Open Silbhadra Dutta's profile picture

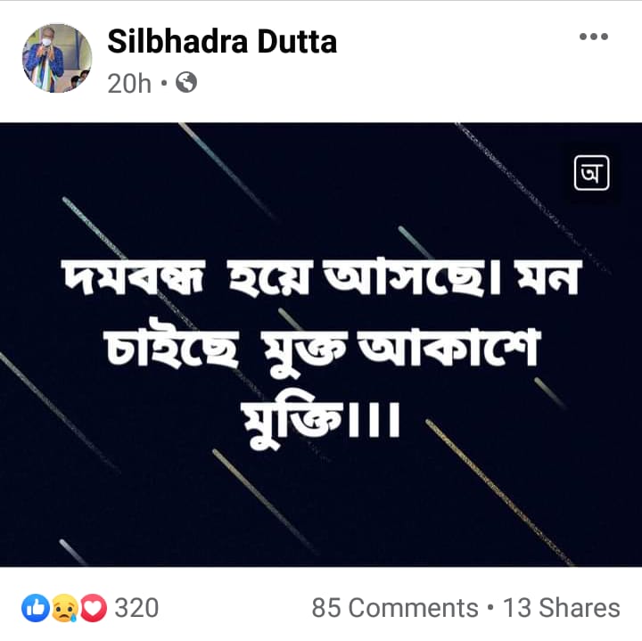[x=57, y=58]
